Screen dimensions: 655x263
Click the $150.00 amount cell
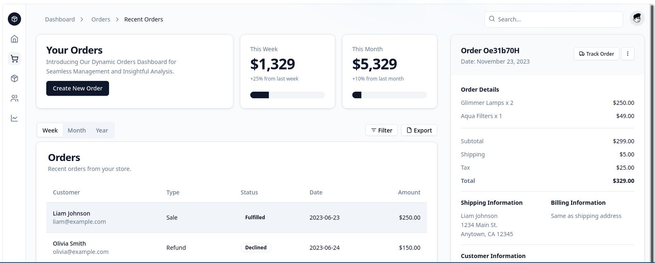tap(410, 248)
